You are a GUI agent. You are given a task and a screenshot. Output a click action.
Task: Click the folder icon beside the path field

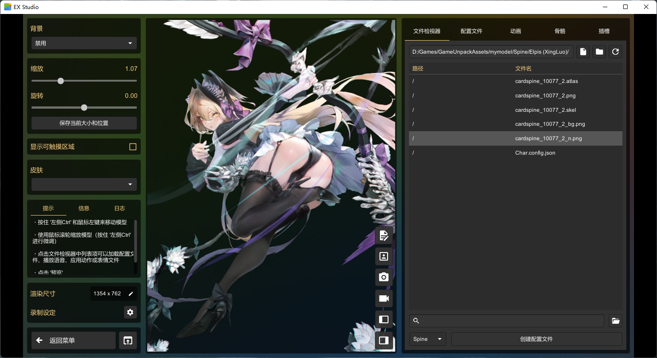[599, 52]
